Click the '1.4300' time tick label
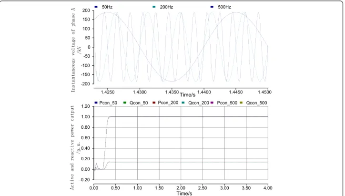This screenshot has height=196, width=345. [x=140, y=92]
